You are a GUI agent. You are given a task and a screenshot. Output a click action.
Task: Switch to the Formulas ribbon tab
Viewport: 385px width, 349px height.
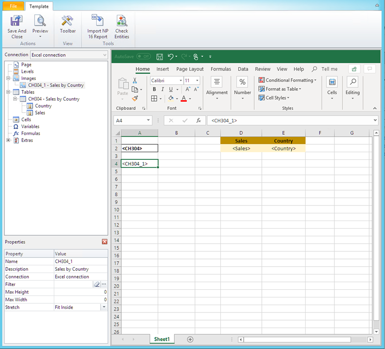(x=221, y=69)
